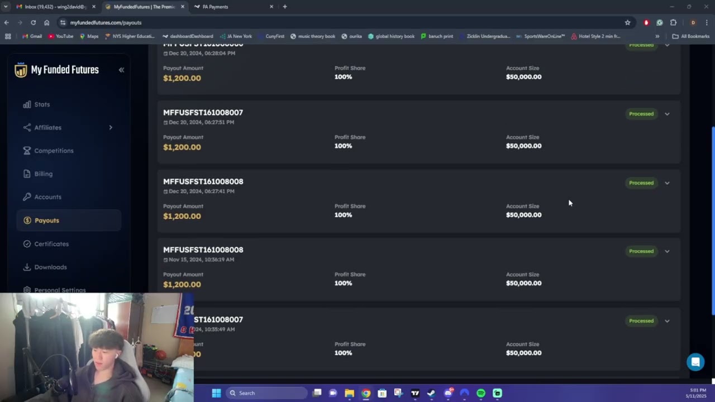Expand the Affiliates submenu arrow
Viewport: 715px width, 402px height.
click(111, 127)
